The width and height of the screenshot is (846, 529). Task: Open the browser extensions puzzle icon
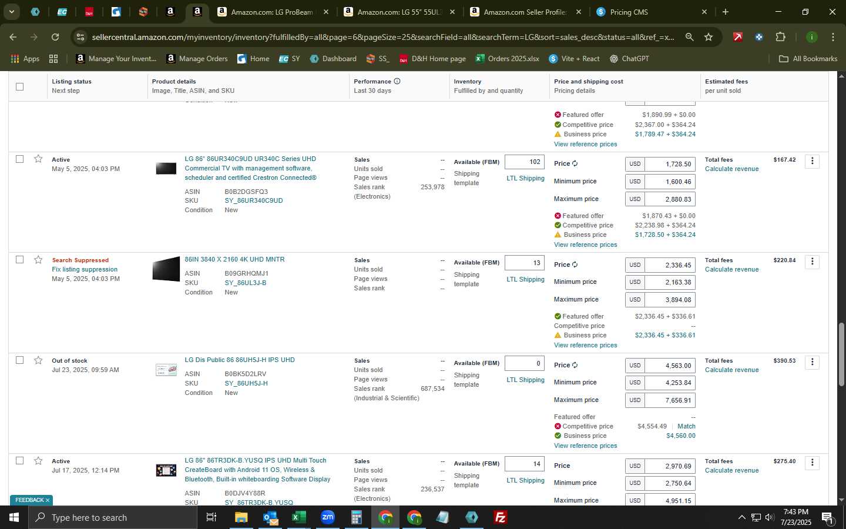click(780, 37)
